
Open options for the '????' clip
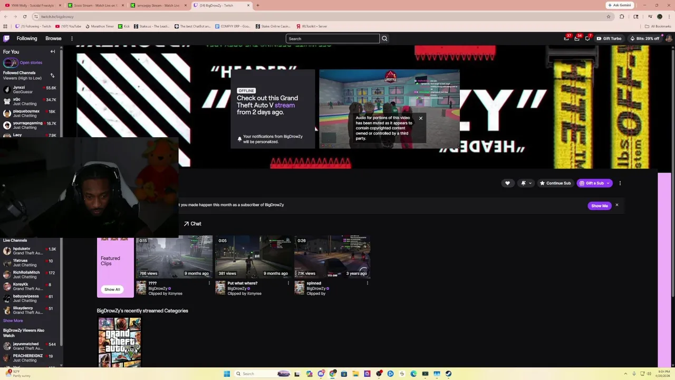coord(209,283)
